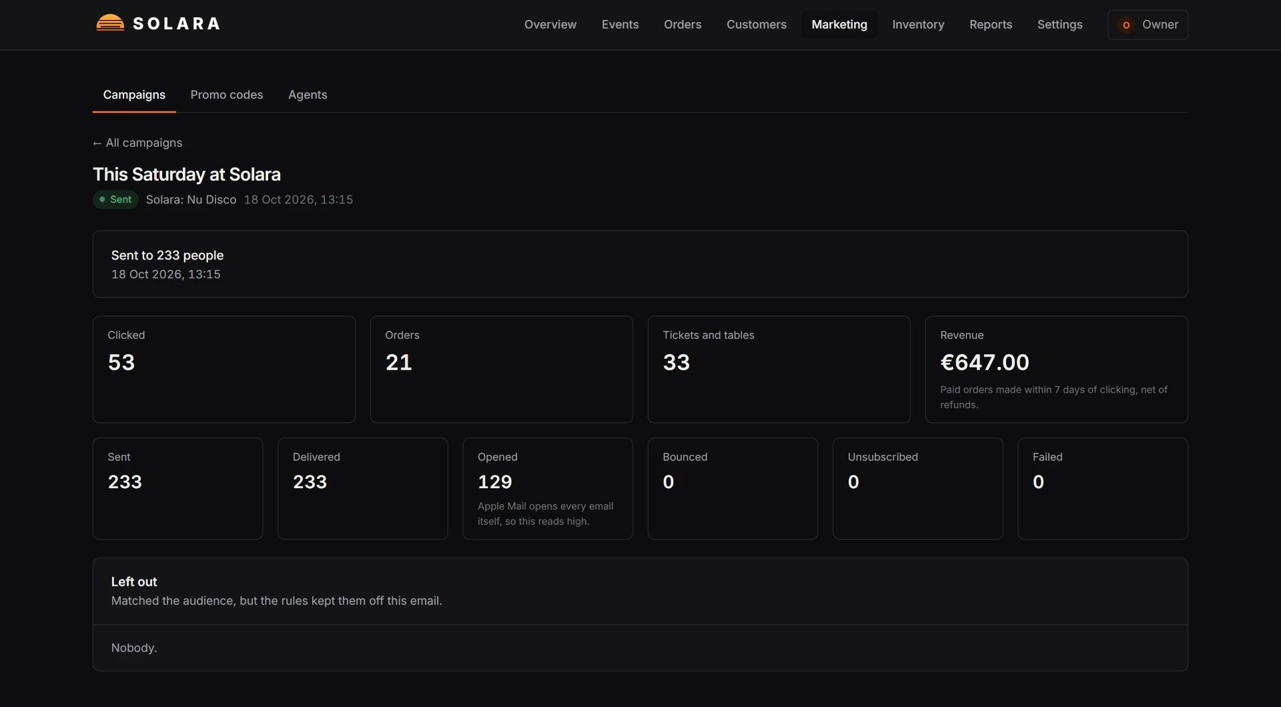Click the Clicked count 53
The image size is (1281, 707).
(x=121, y=362)
